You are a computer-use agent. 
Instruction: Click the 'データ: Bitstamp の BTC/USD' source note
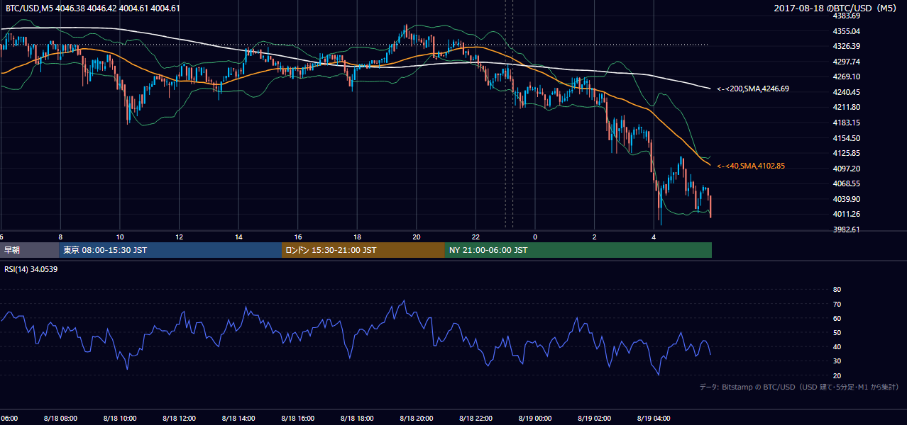(x=799, y=387)
